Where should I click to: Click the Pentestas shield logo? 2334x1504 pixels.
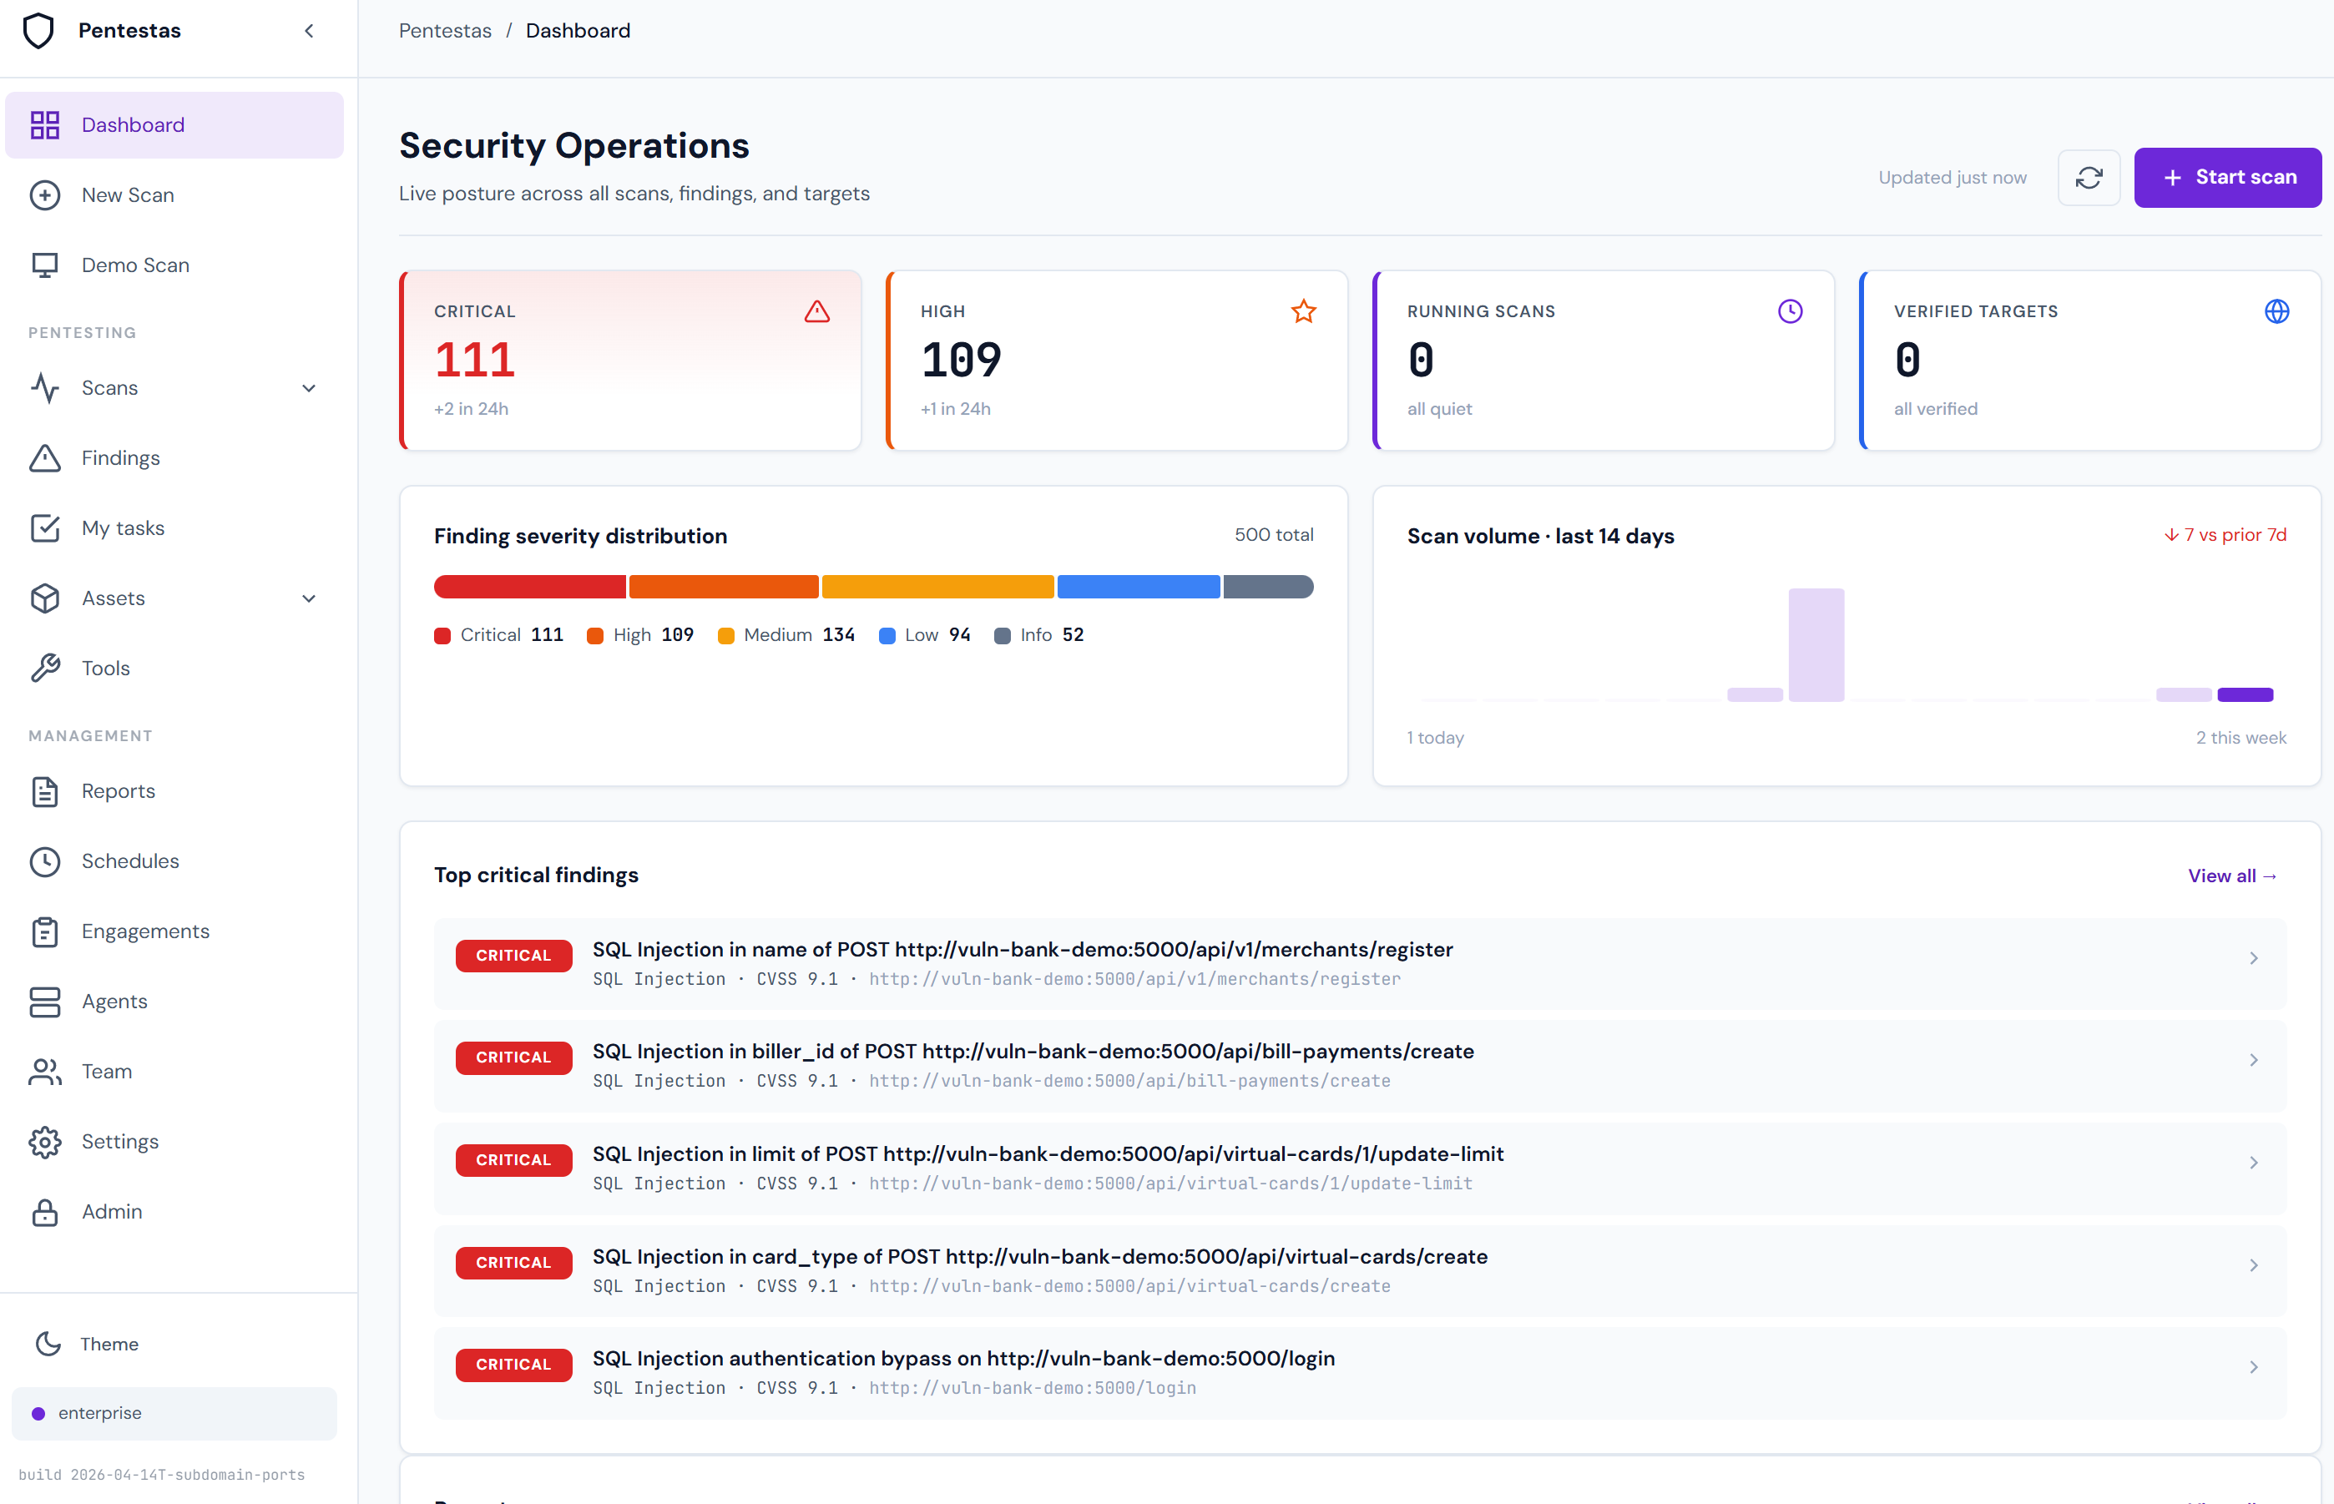(38, 30)
